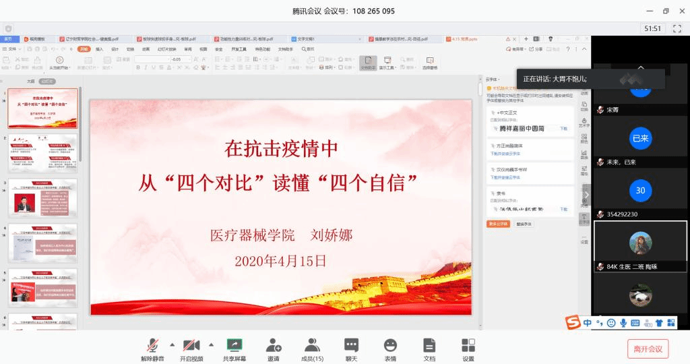Screen dimensions: 690x364
Task: Open the 表情 emoji reactions icon
Action: [x=390, y=349]
